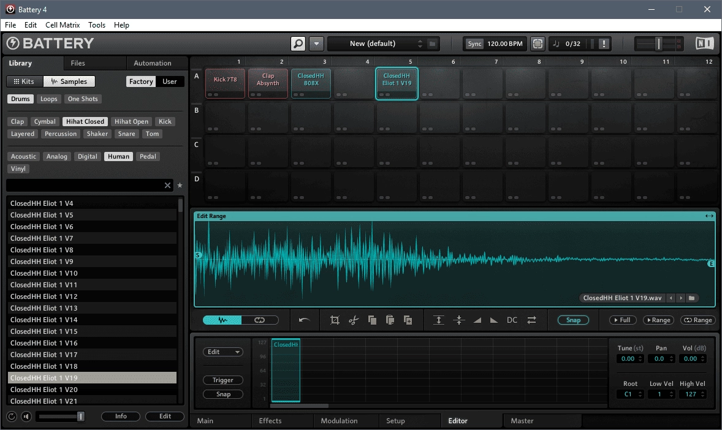Click the circular loop-preview icon at bottom left
This screenshot has height=430, width=722.
[12, 417]
